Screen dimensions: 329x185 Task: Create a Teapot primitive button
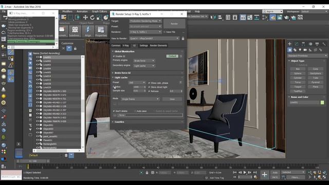(298, 87)
